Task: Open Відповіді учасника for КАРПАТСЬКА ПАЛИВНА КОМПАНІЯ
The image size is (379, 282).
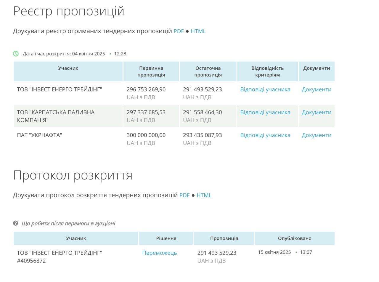Action: click(x=265, y=112)
